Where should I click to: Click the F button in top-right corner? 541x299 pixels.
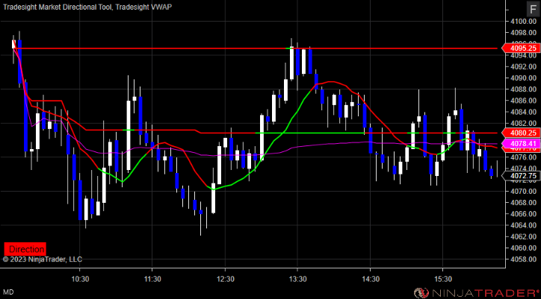tap(532, 9)
